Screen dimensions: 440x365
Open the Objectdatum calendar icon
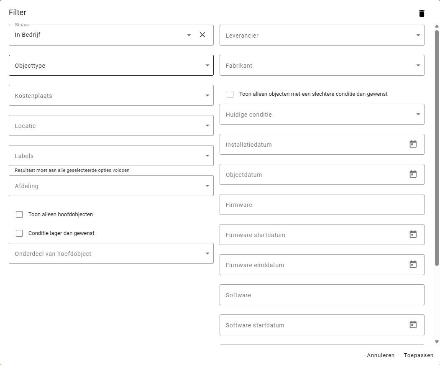pyautogui.click(x=413, y=174)
